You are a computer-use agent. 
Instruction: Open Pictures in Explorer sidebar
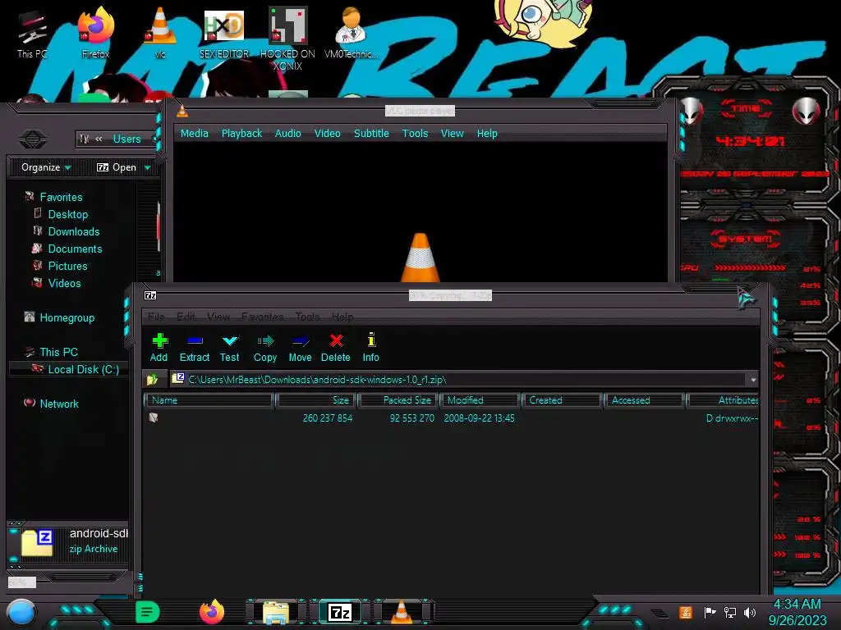[x=67, y=266]
